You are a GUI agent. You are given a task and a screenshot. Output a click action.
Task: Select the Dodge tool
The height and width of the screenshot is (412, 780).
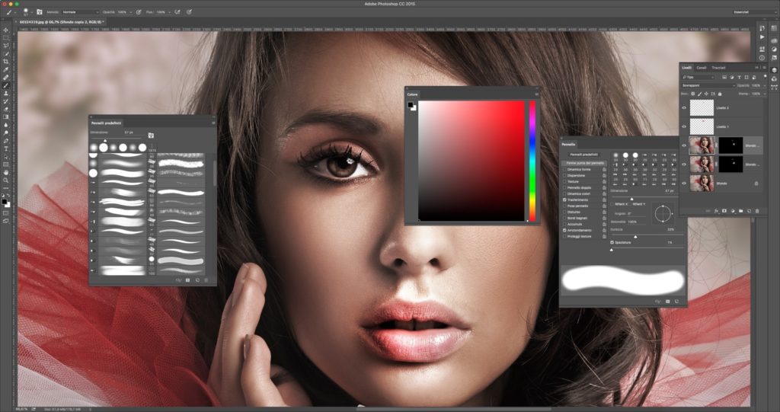coord(6,133)
